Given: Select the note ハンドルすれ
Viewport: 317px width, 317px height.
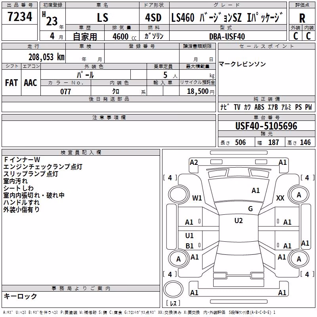Looking at the screenshot, I should coord(21,202).
